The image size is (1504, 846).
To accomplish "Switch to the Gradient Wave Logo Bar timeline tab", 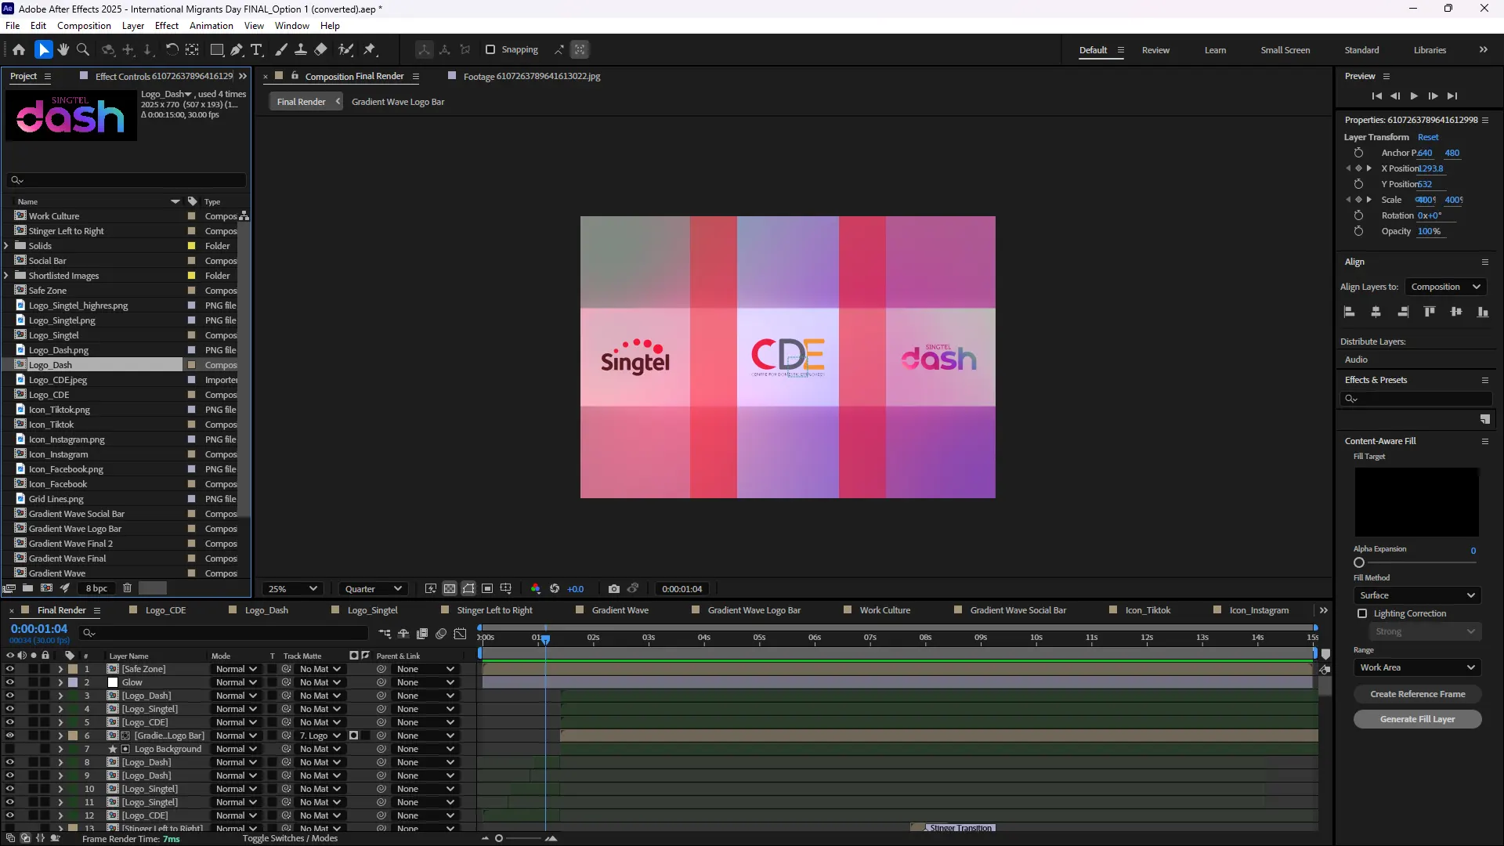I will 754,610.
